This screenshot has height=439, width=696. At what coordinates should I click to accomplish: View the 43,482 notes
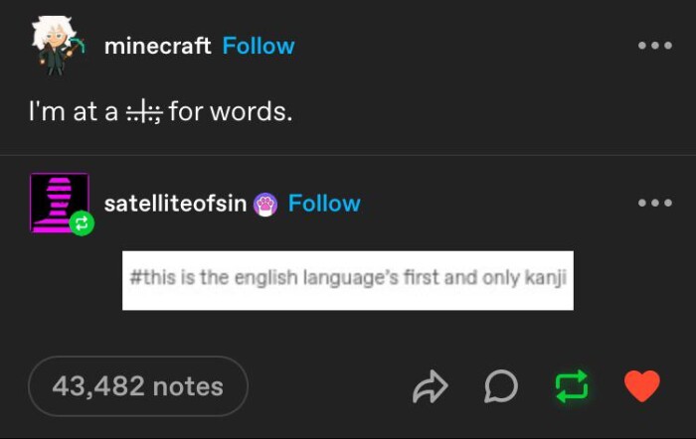click(137, 386)
